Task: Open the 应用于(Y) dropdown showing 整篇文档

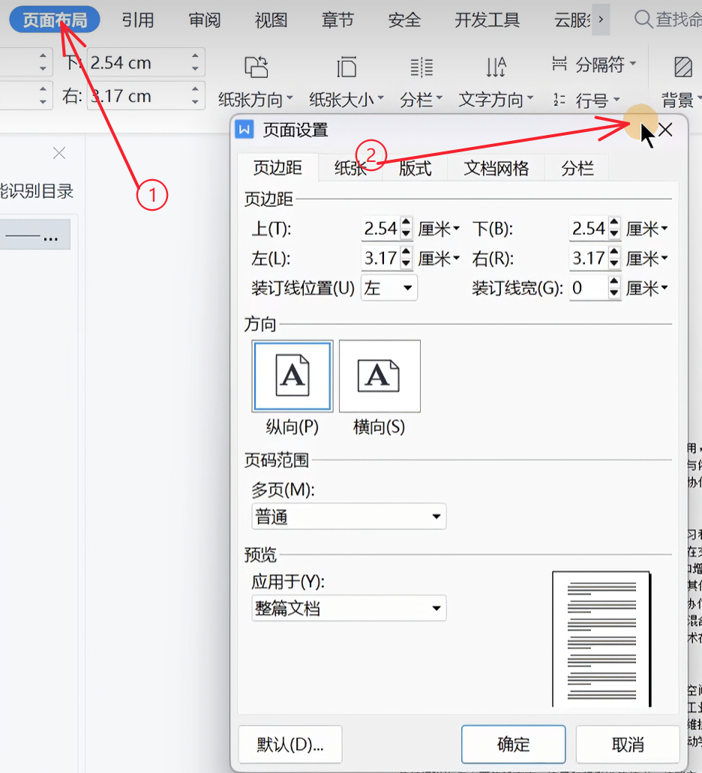Action: [x=349, y=608]
